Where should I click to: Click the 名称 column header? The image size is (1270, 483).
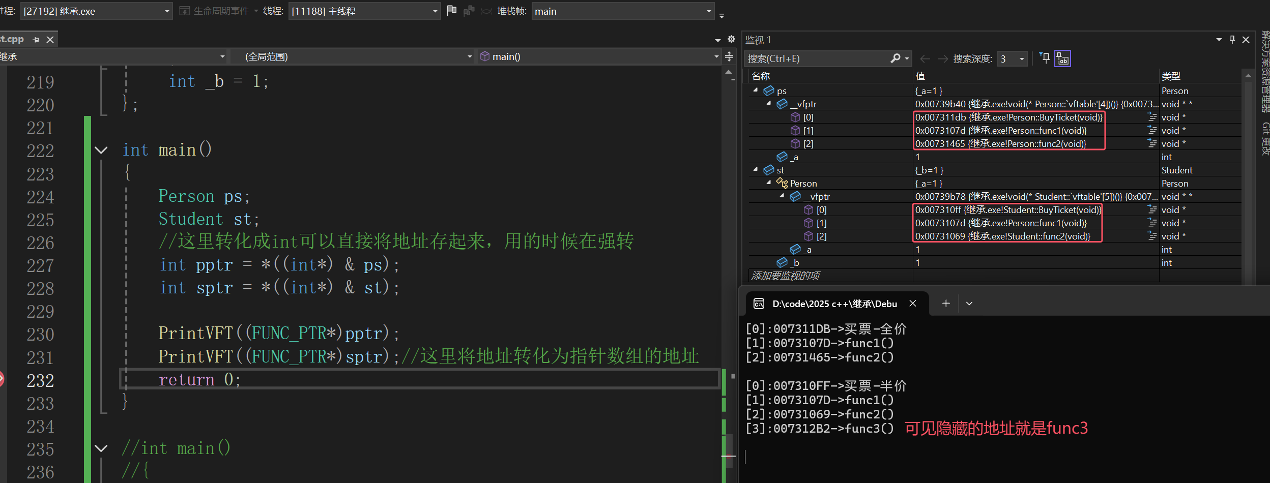(x=761, y=76)
